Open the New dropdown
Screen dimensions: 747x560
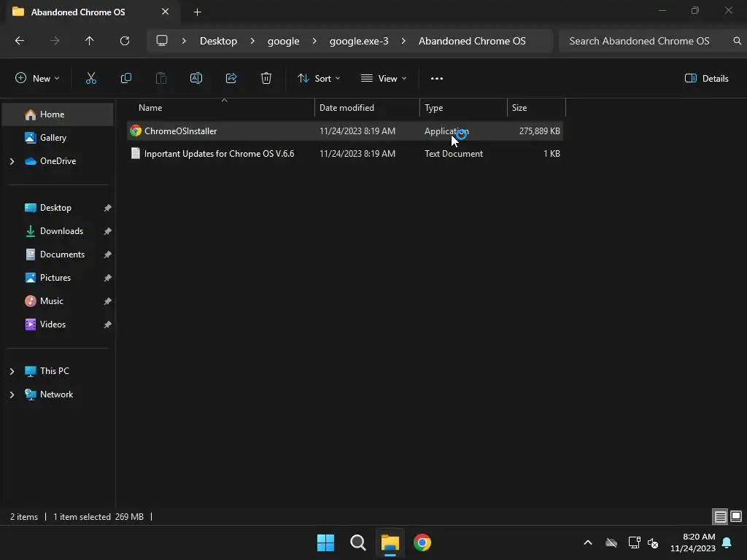tap(37, 79)
